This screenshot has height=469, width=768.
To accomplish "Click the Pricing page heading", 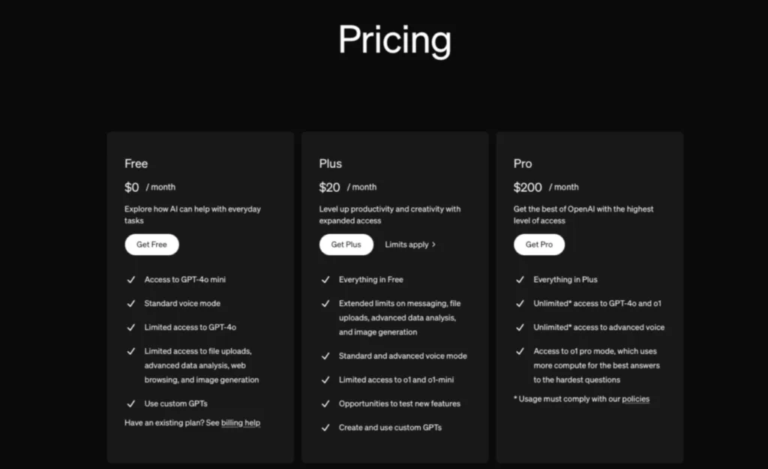I will click(x=394, y=41).
